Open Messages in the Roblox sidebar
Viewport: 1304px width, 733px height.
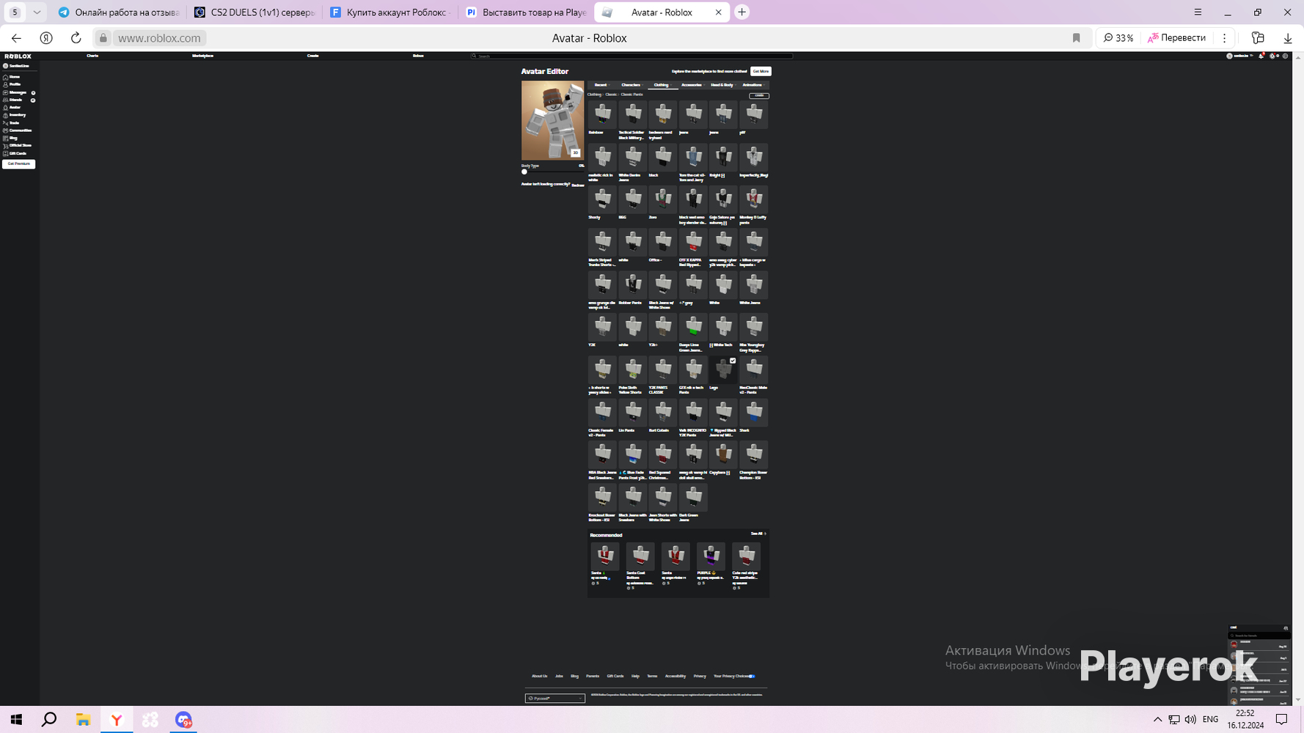15,92
